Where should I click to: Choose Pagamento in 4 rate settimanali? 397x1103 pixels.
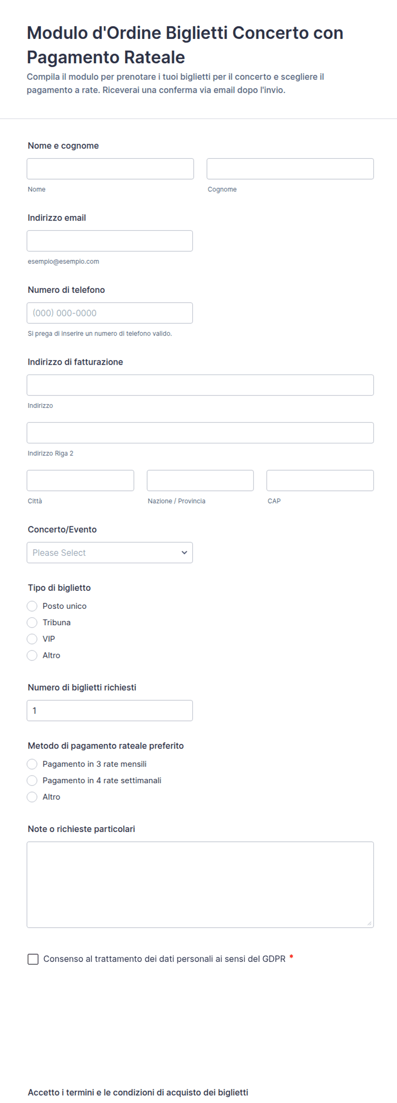pos(32,780)
